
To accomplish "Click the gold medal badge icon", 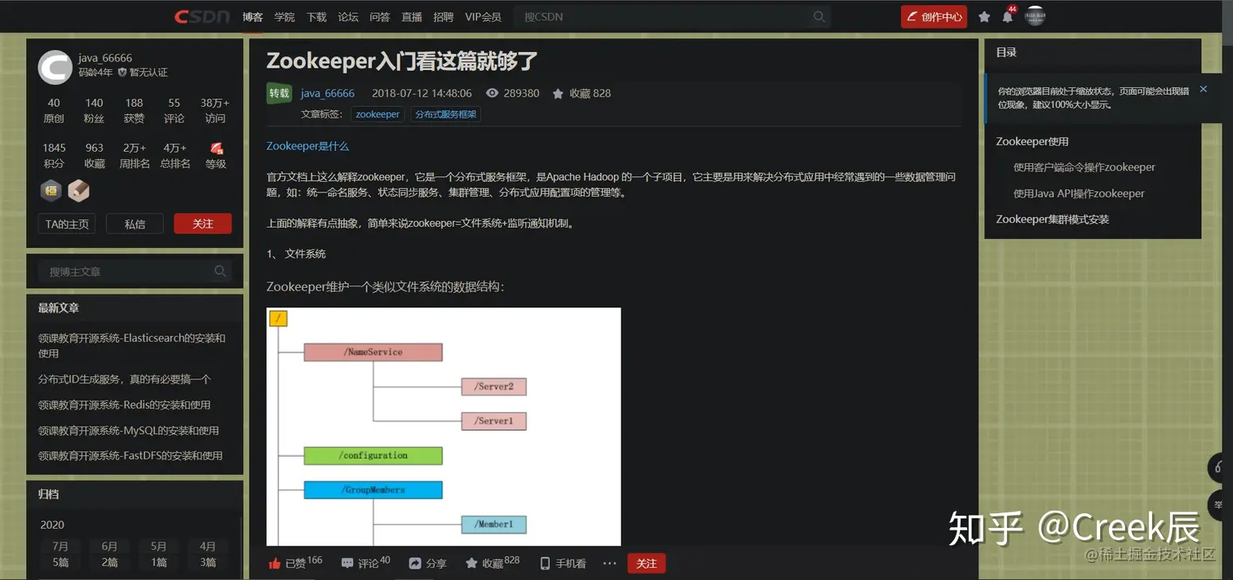I will (51, 191).
